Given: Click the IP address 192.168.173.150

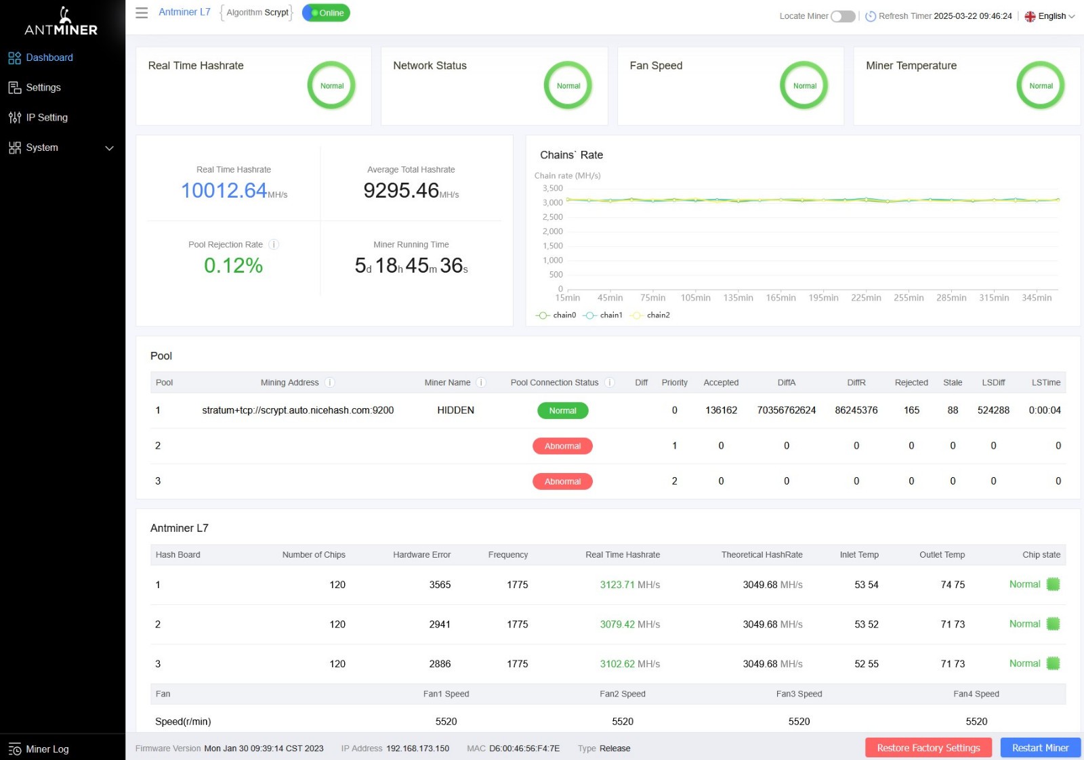Looking at the screenshot, I should pyautogui.click(x=417, y=748).
